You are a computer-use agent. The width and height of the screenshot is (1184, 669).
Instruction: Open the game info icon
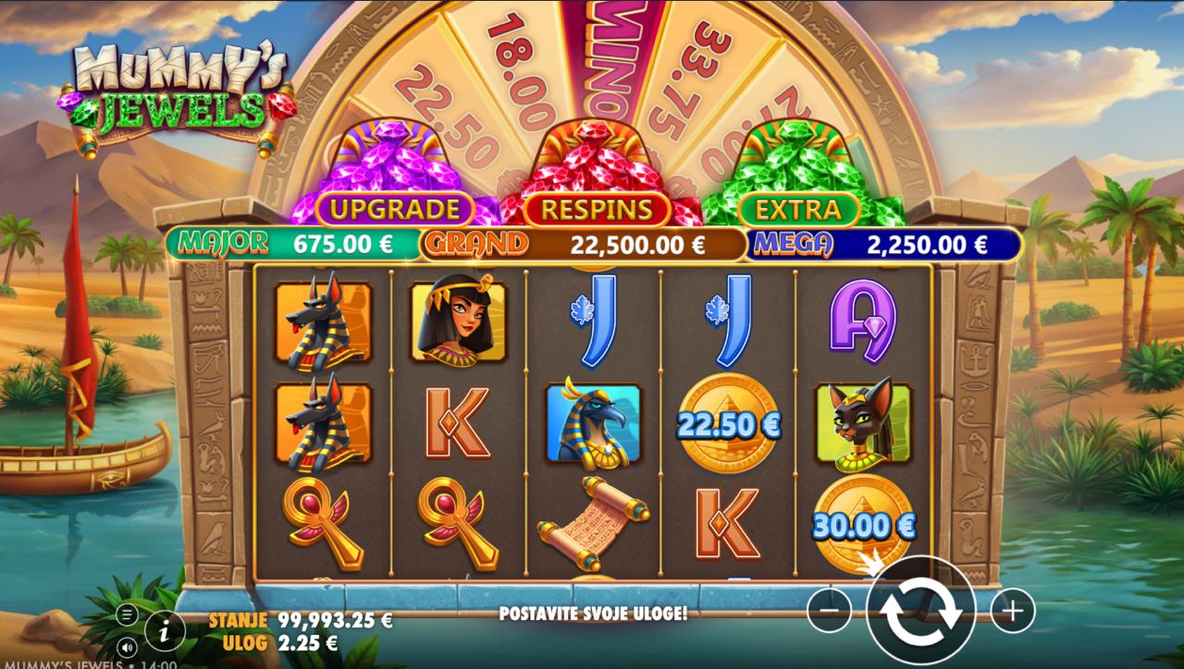click(x=165, y=631)
